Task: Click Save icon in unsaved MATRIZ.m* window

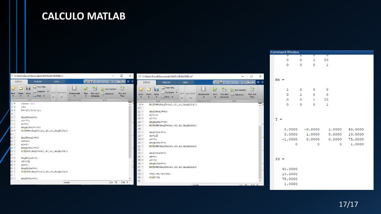Action: click(x=156, y=89)
